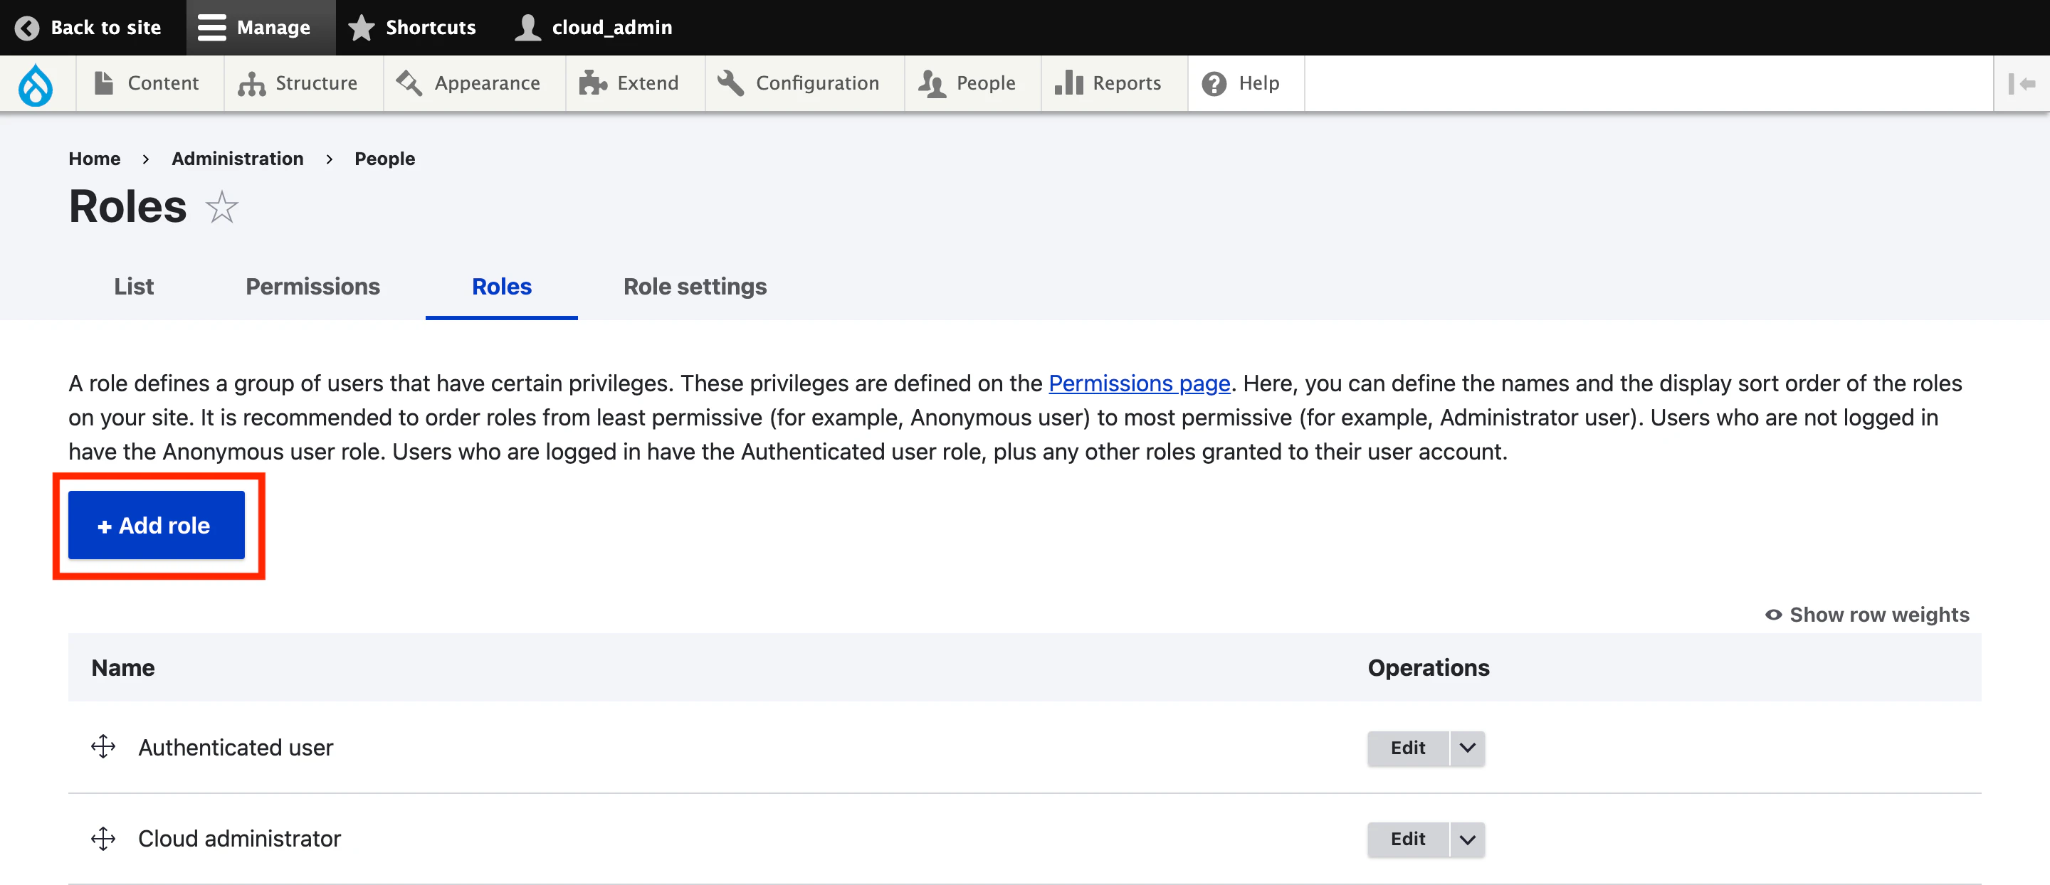Expand operations dropdown for Authenticated user

[1468, 748]
